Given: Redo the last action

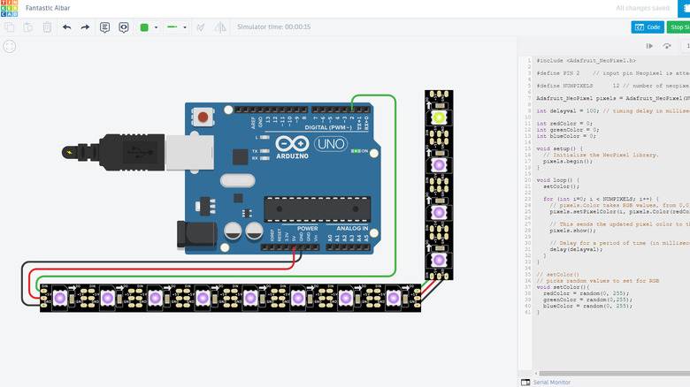Looking at the screenshot, I should (85, 27).
